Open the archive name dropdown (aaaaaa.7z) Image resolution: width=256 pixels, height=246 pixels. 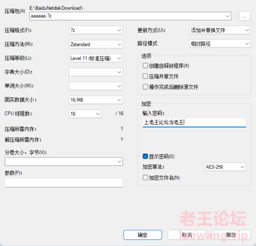click(x=227, y=16)
